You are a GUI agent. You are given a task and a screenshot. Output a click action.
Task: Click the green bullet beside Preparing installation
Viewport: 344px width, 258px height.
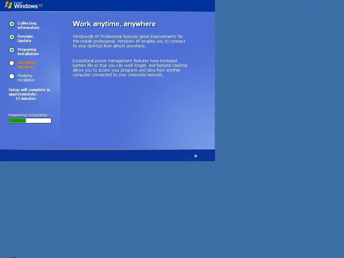12,50
